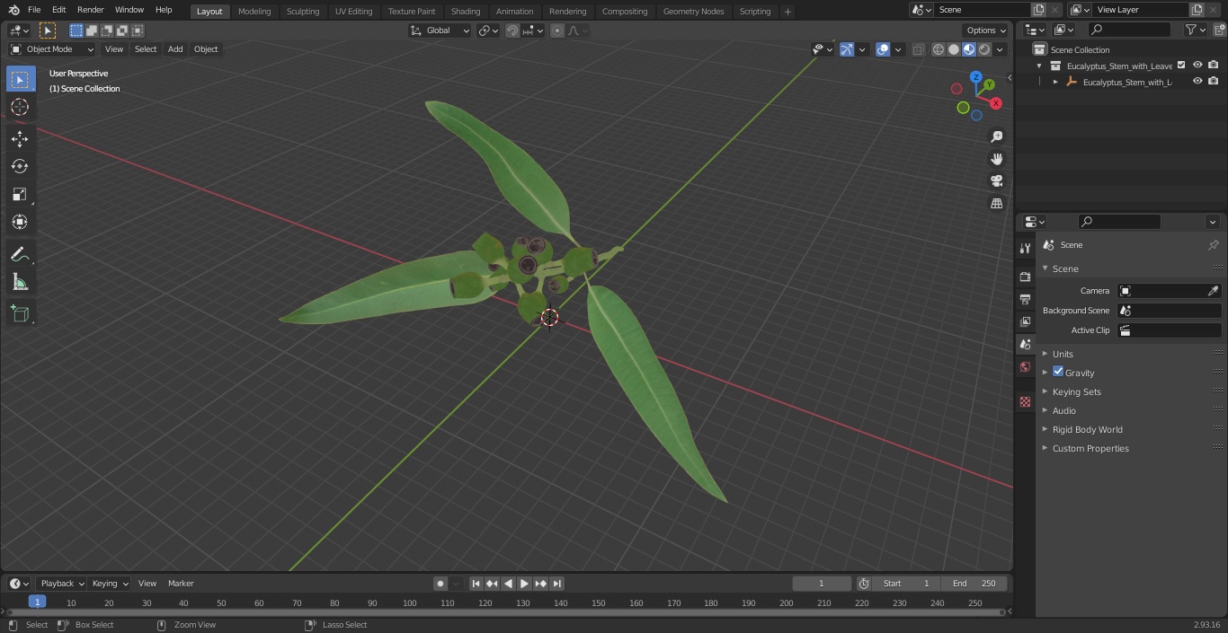1228x633 pixels.
Task: Open the pivot point dropdown
Action: 488,31
